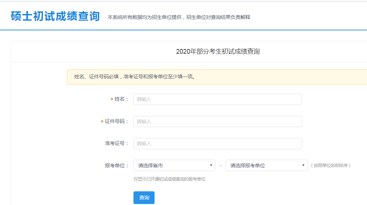Click the 仅显示已开通初试成绩查询 hint text
The width and height of the screenshot is (367, 205).
tap(170, 179)
